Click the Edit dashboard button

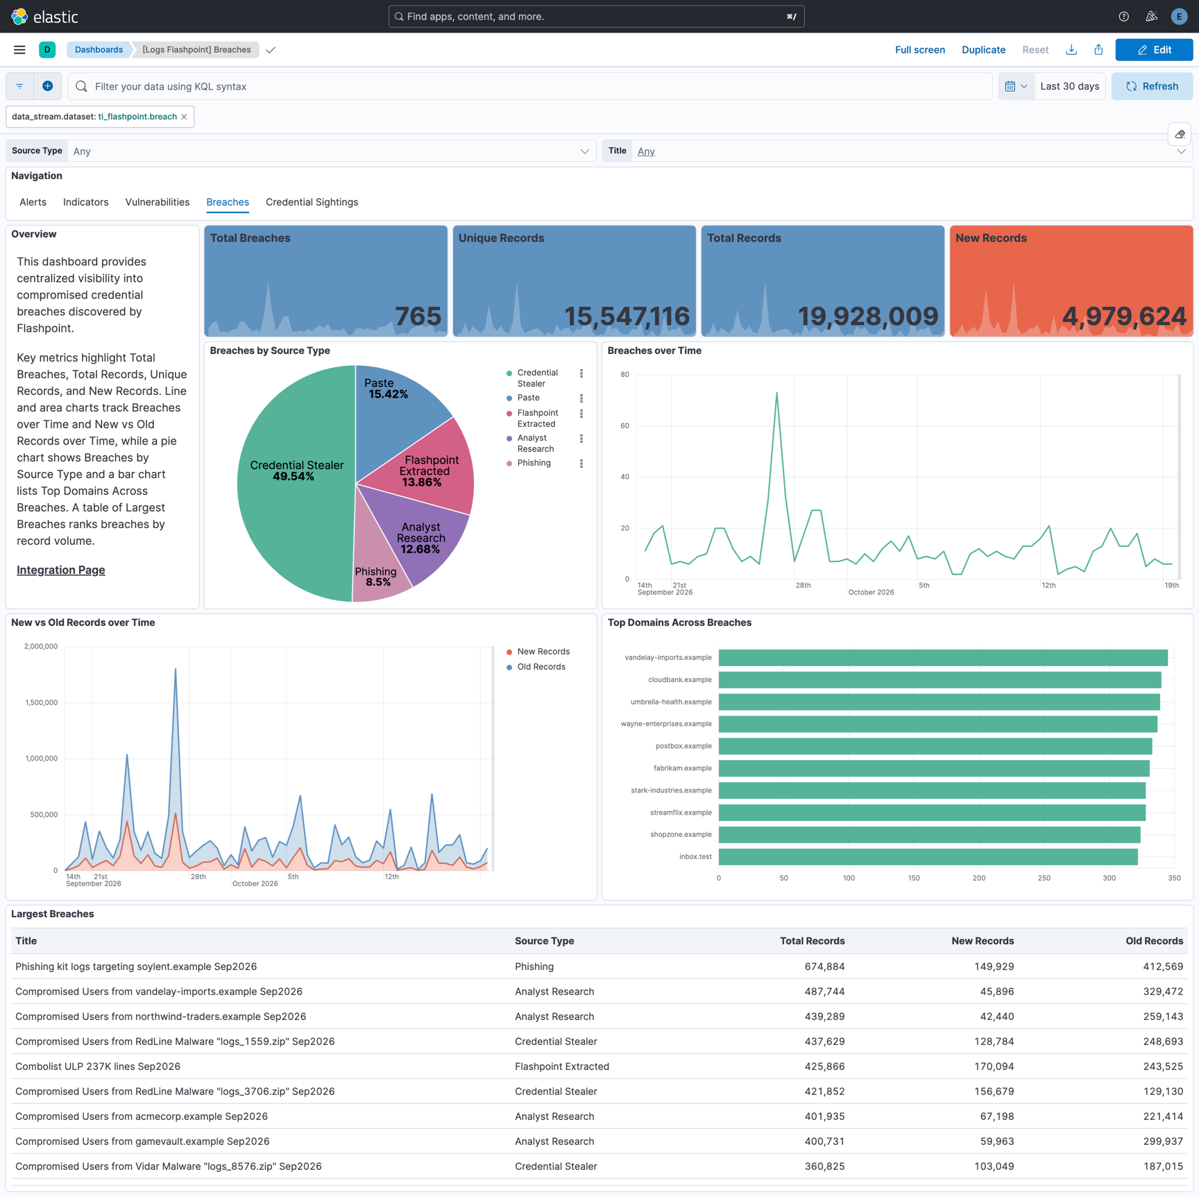1153,50
